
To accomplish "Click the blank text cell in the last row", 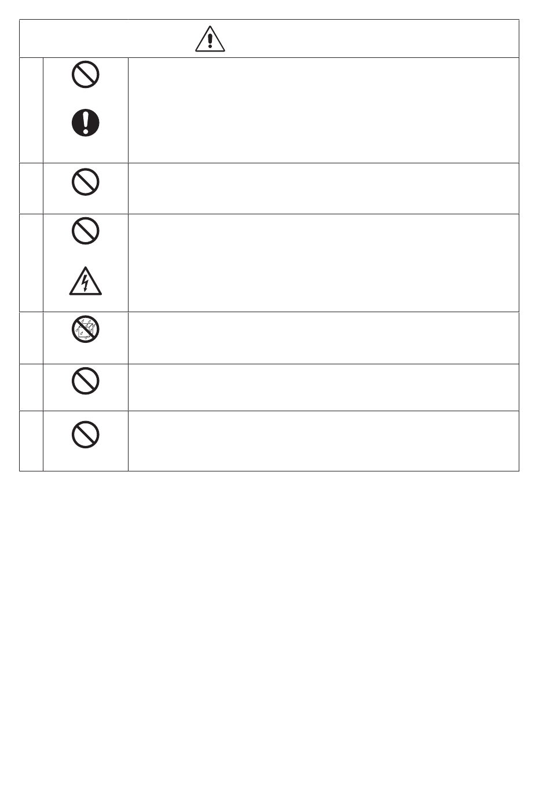I will click(323, 441).
